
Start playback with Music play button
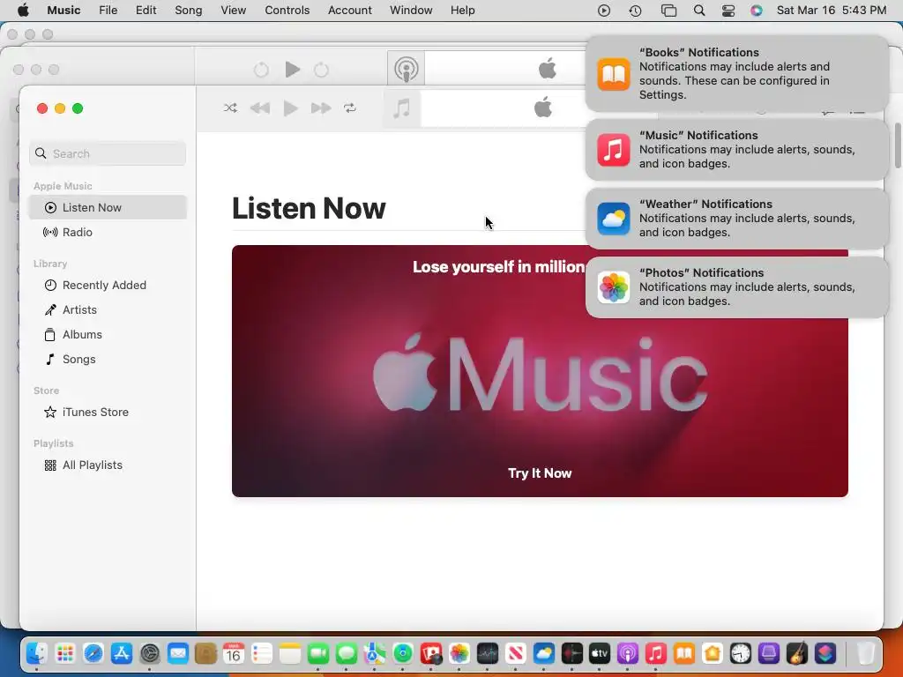291,108
